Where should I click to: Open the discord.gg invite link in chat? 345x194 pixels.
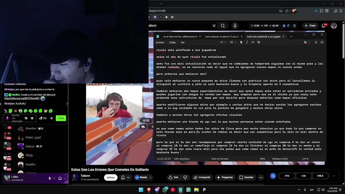(22, 98)
